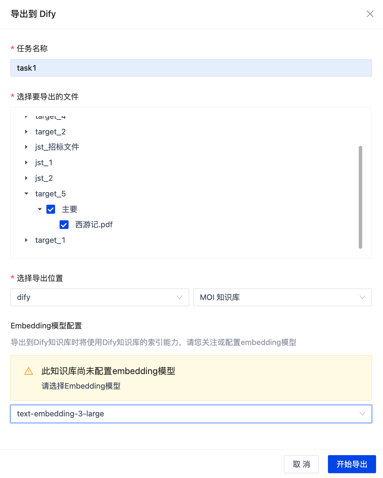Screen dimensions: 383x478
Task: Collapse the 主要 subfolder arrow
Action: [40, 209]
